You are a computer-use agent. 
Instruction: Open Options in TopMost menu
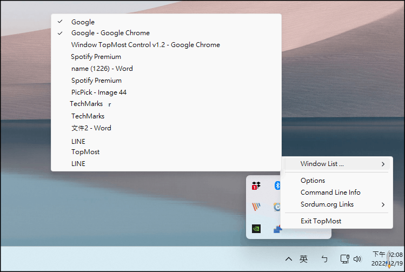313,181
